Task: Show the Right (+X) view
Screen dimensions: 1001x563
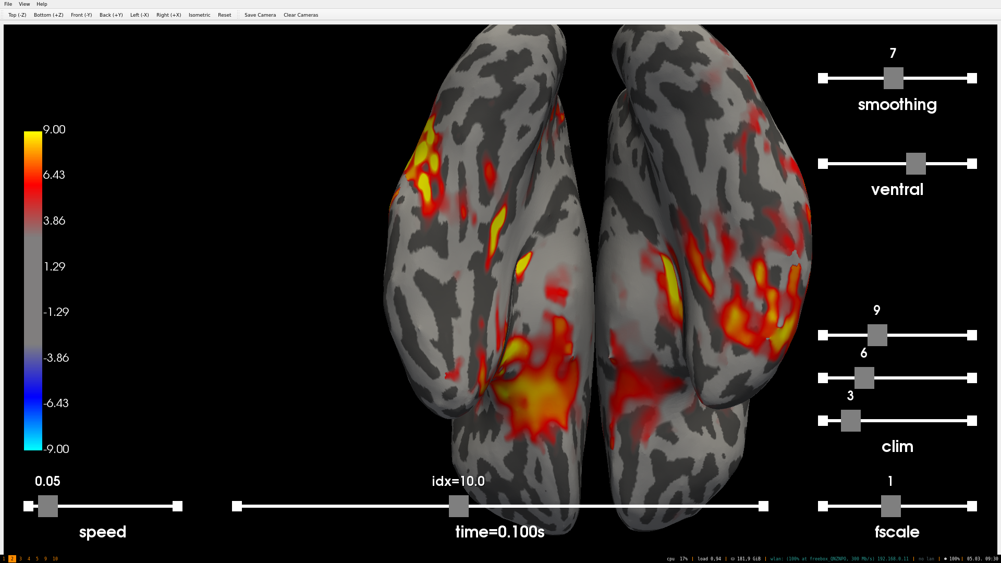Action: pos(168,15)
